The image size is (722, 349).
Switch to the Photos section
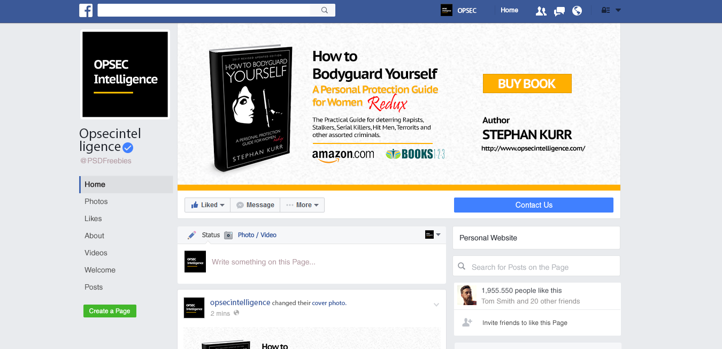pos(96,201)
